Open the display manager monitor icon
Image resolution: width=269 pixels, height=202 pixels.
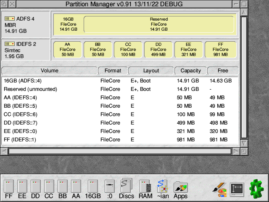tap(237, 190)
